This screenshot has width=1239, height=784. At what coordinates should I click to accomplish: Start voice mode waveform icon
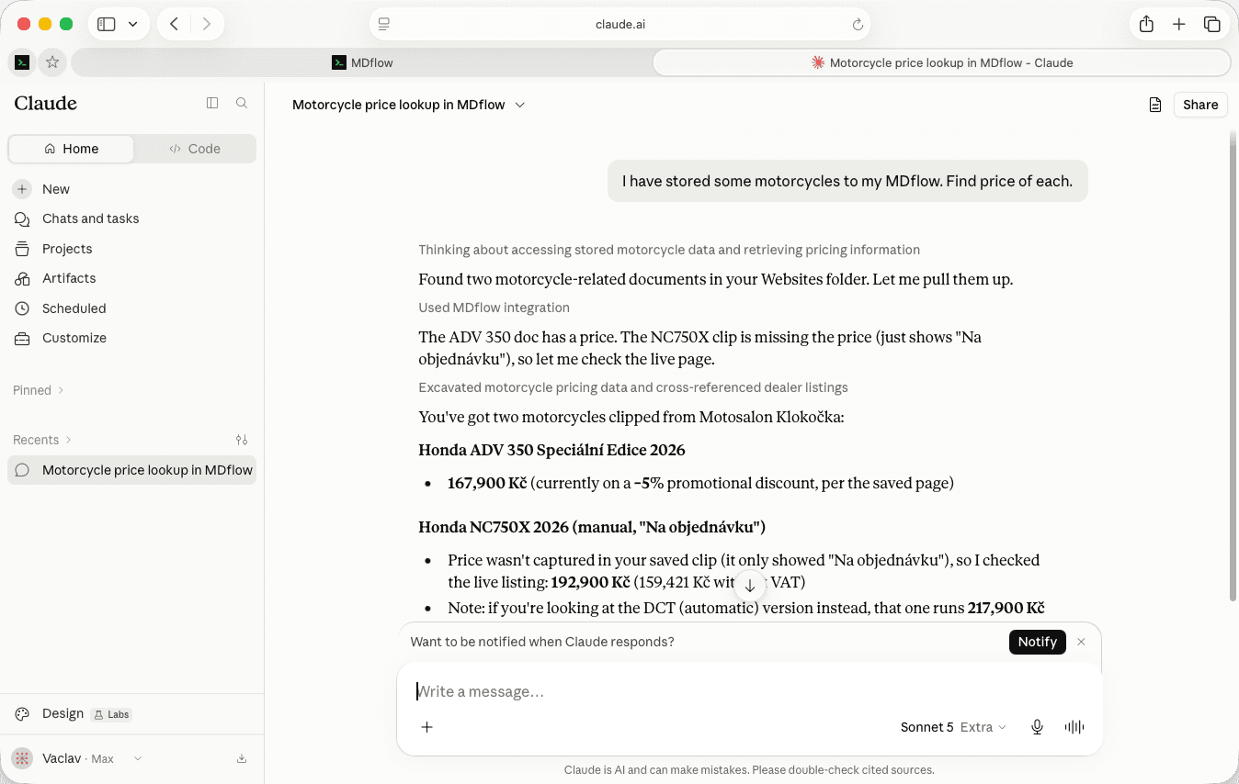pyautogui.click(x=1074, y=727)
